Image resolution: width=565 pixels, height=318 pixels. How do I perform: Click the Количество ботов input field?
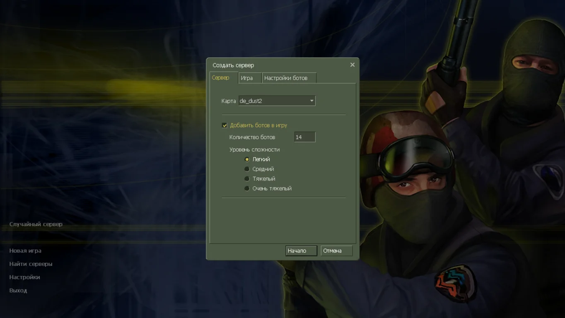click(304, 137)
